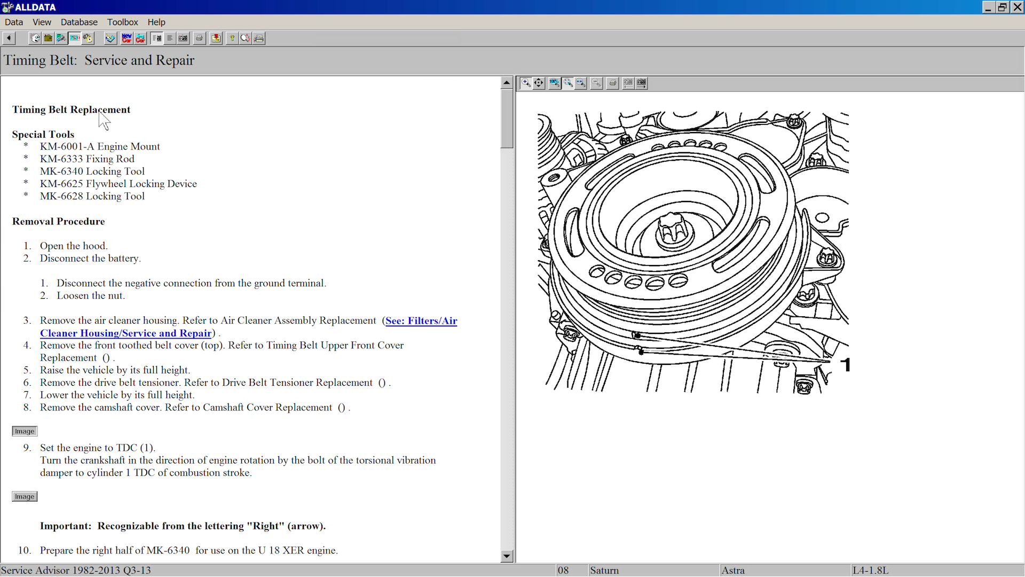Image resolution: width=1025 pixels, height=577 pixels.
Task: Click the Image button above step 9
Action: (25, 431)
